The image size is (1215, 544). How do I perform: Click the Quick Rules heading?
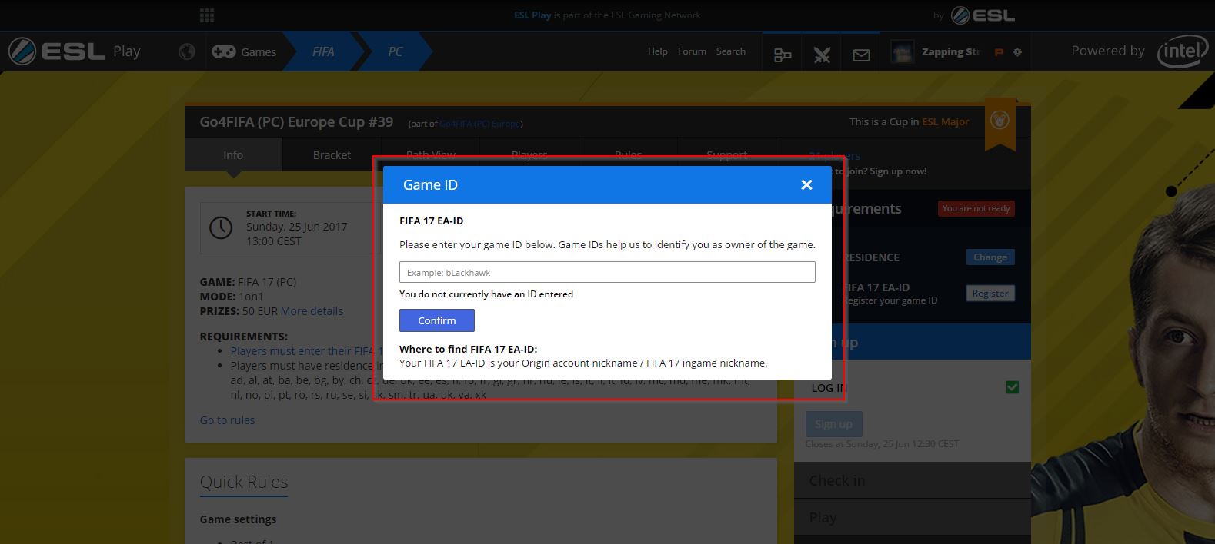click(x=244, y=482)
